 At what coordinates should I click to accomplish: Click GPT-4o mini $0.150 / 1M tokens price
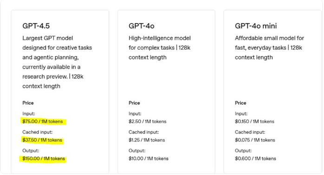tap(254, 121)
